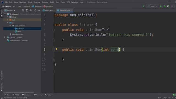
Task: Open the Terminal tool window
Action: coord(38,95)
